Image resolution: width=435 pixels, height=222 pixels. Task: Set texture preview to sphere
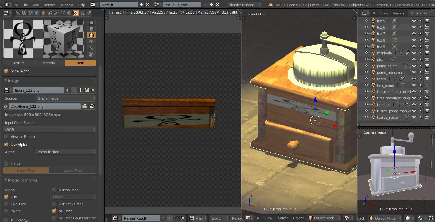click(x=92, y=29)
